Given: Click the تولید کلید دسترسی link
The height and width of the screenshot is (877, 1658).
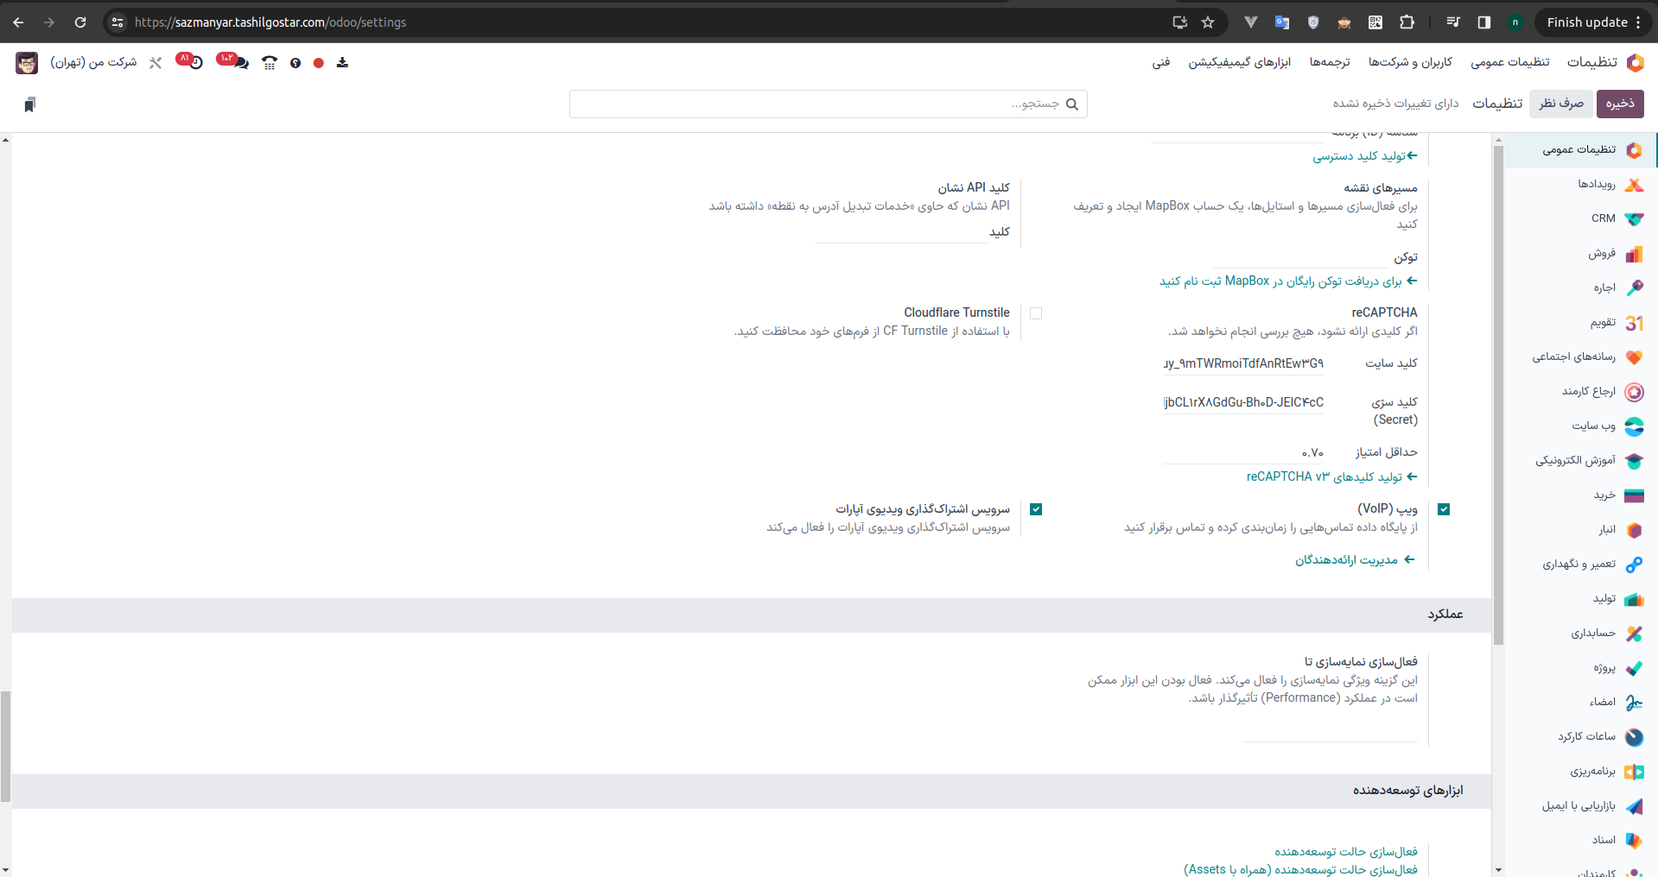Looking at the screenshot, I should (1365, 156).
